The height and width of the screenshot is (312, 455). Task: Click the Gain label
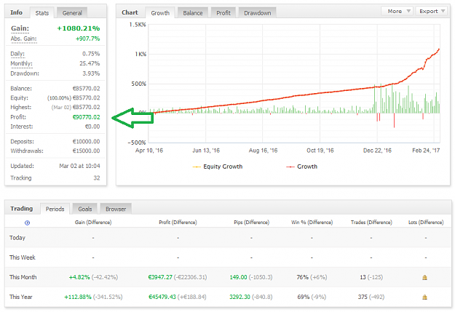[x=20, y=28]
